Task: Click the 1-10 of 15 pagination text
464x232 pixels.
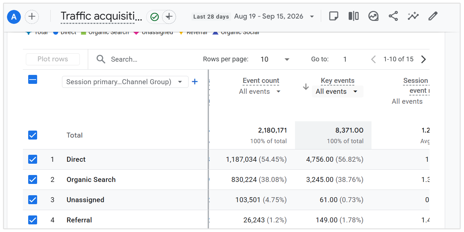Action: point(398,59)
